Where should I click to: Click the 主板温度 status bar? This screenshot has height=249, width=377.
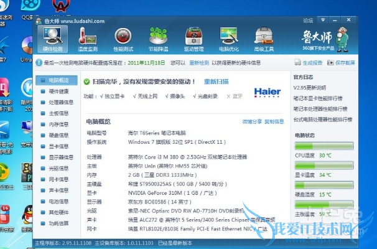(x=324, y=204)
